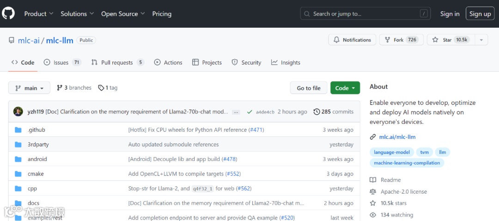
Task: Select the Code tab
Action: pos(23,62)
